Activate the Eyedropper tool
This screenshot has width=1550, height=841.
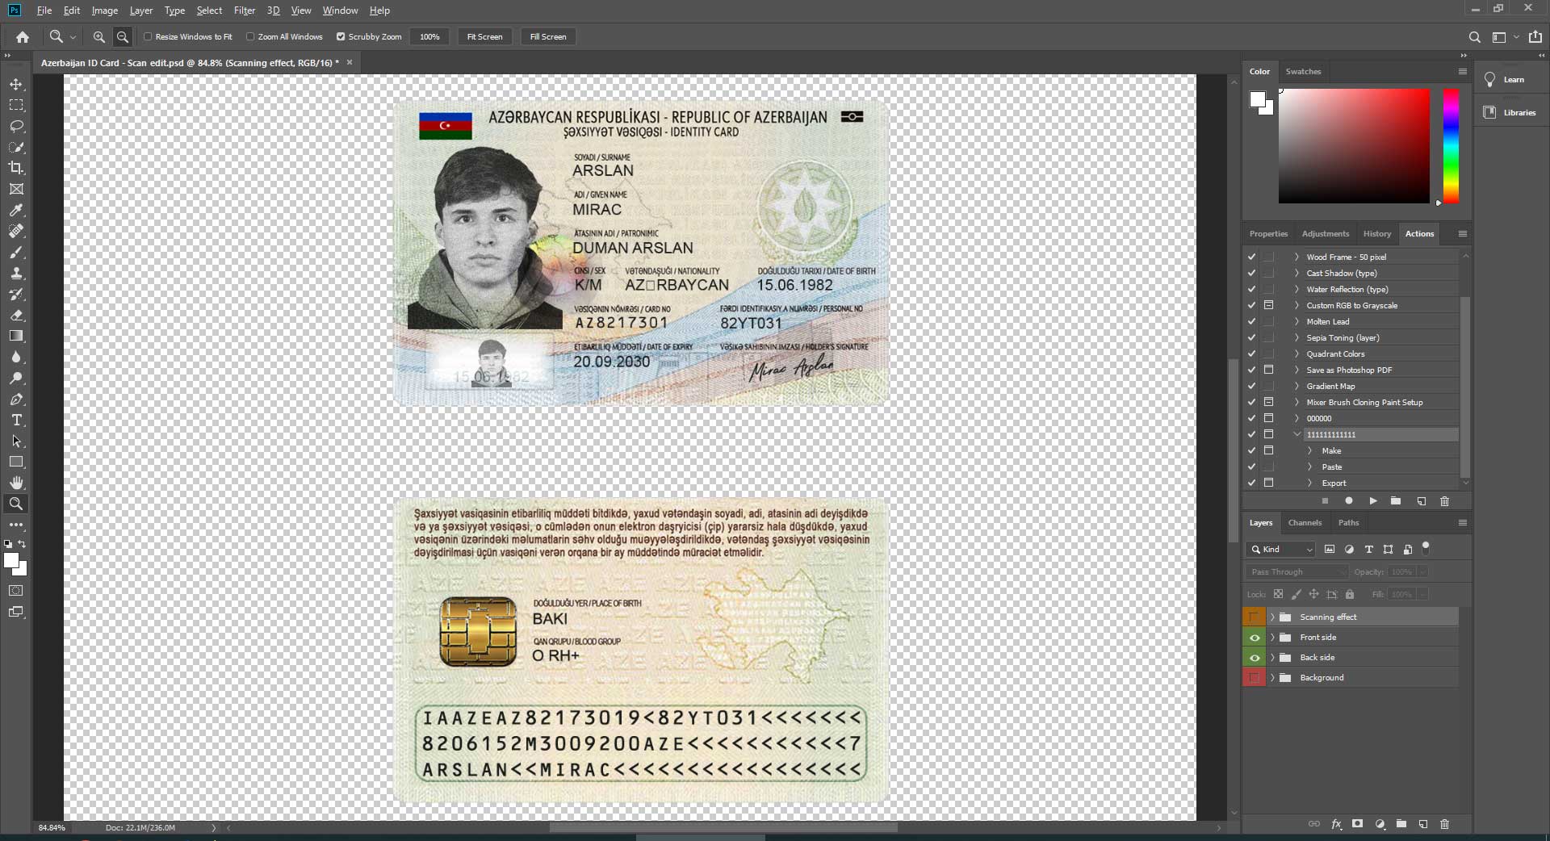tap(16, 210)
